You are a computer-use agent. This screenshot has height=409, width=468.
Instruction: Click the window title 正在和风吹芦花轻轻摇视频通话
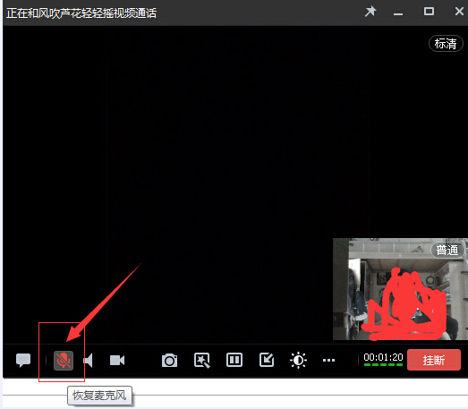[x=81, y=13]
